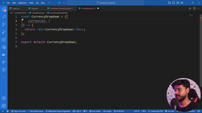The height and width of the screenshot is (113, 202).
Task: Toggle bottom panel visibility
Action: [x=174, y=3]
